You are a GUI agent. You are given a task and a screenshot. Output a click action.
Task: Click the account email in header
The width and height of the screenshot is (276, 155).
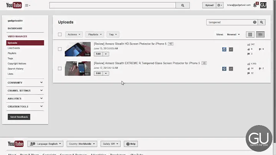pos(239,5)
